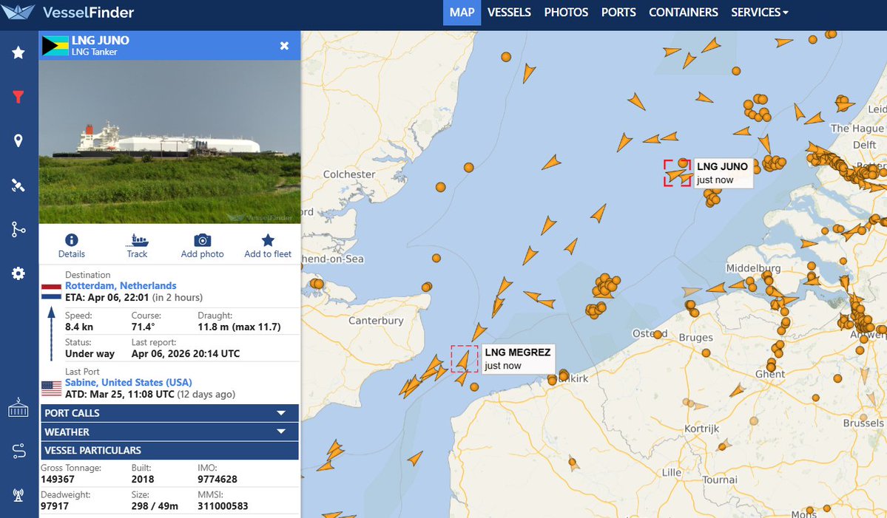
Task: Click the Gross Tonnage value 149367
Action: 58,479
